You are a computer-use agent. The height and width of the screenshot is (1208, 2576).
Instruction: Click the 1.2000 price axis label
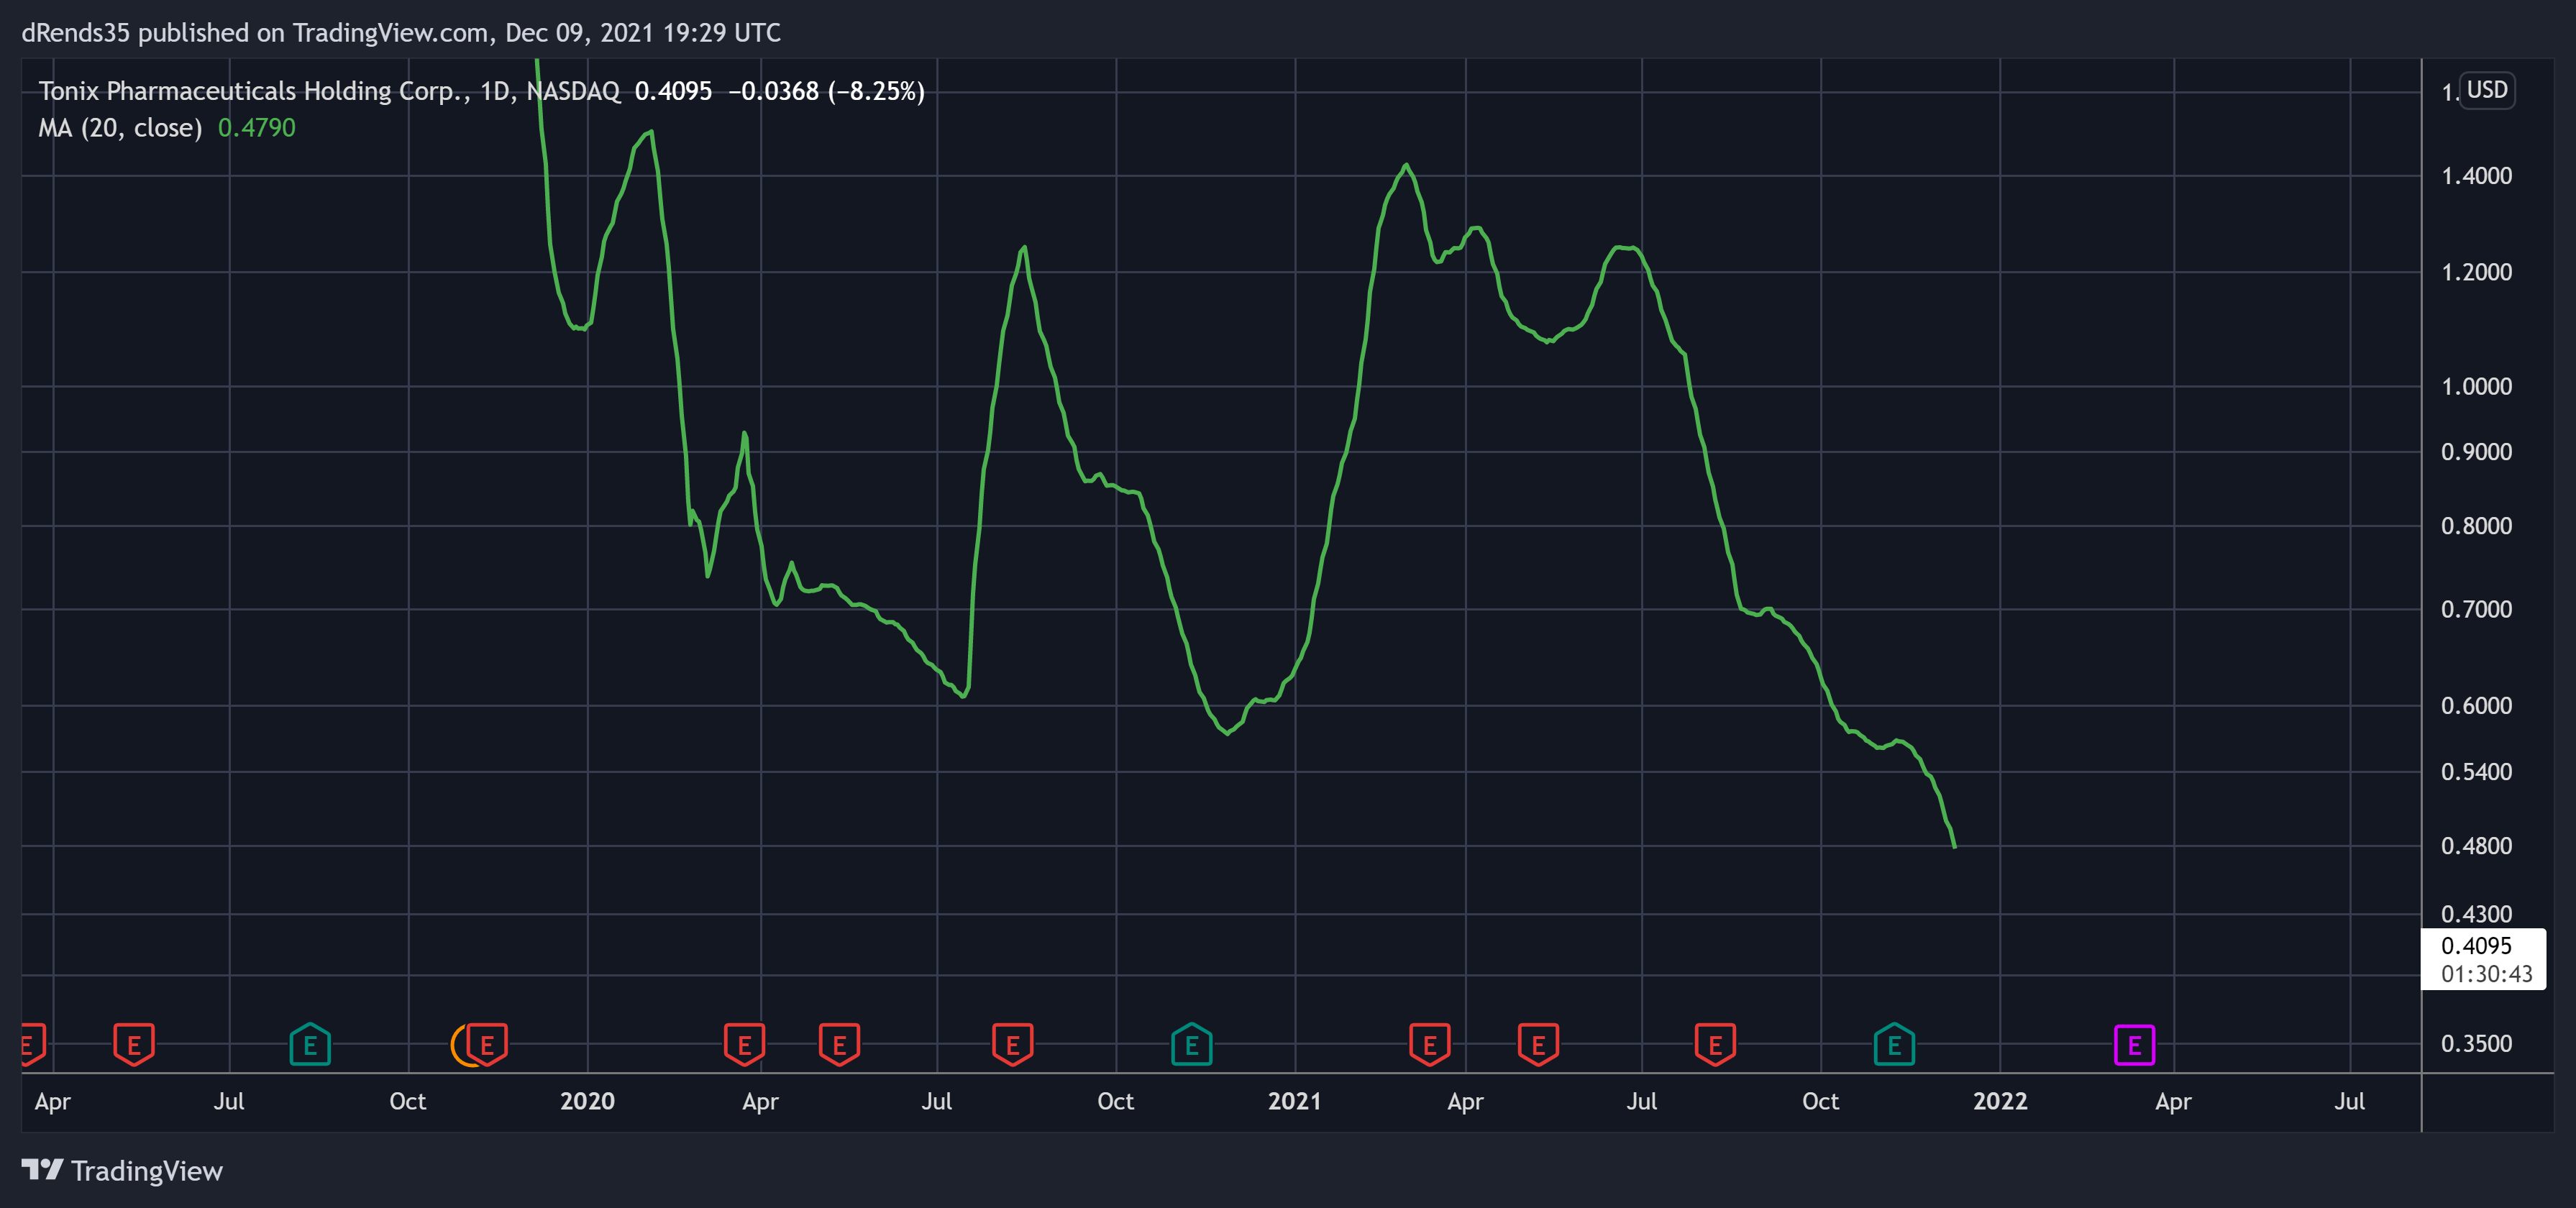(x=2476, y=272)
